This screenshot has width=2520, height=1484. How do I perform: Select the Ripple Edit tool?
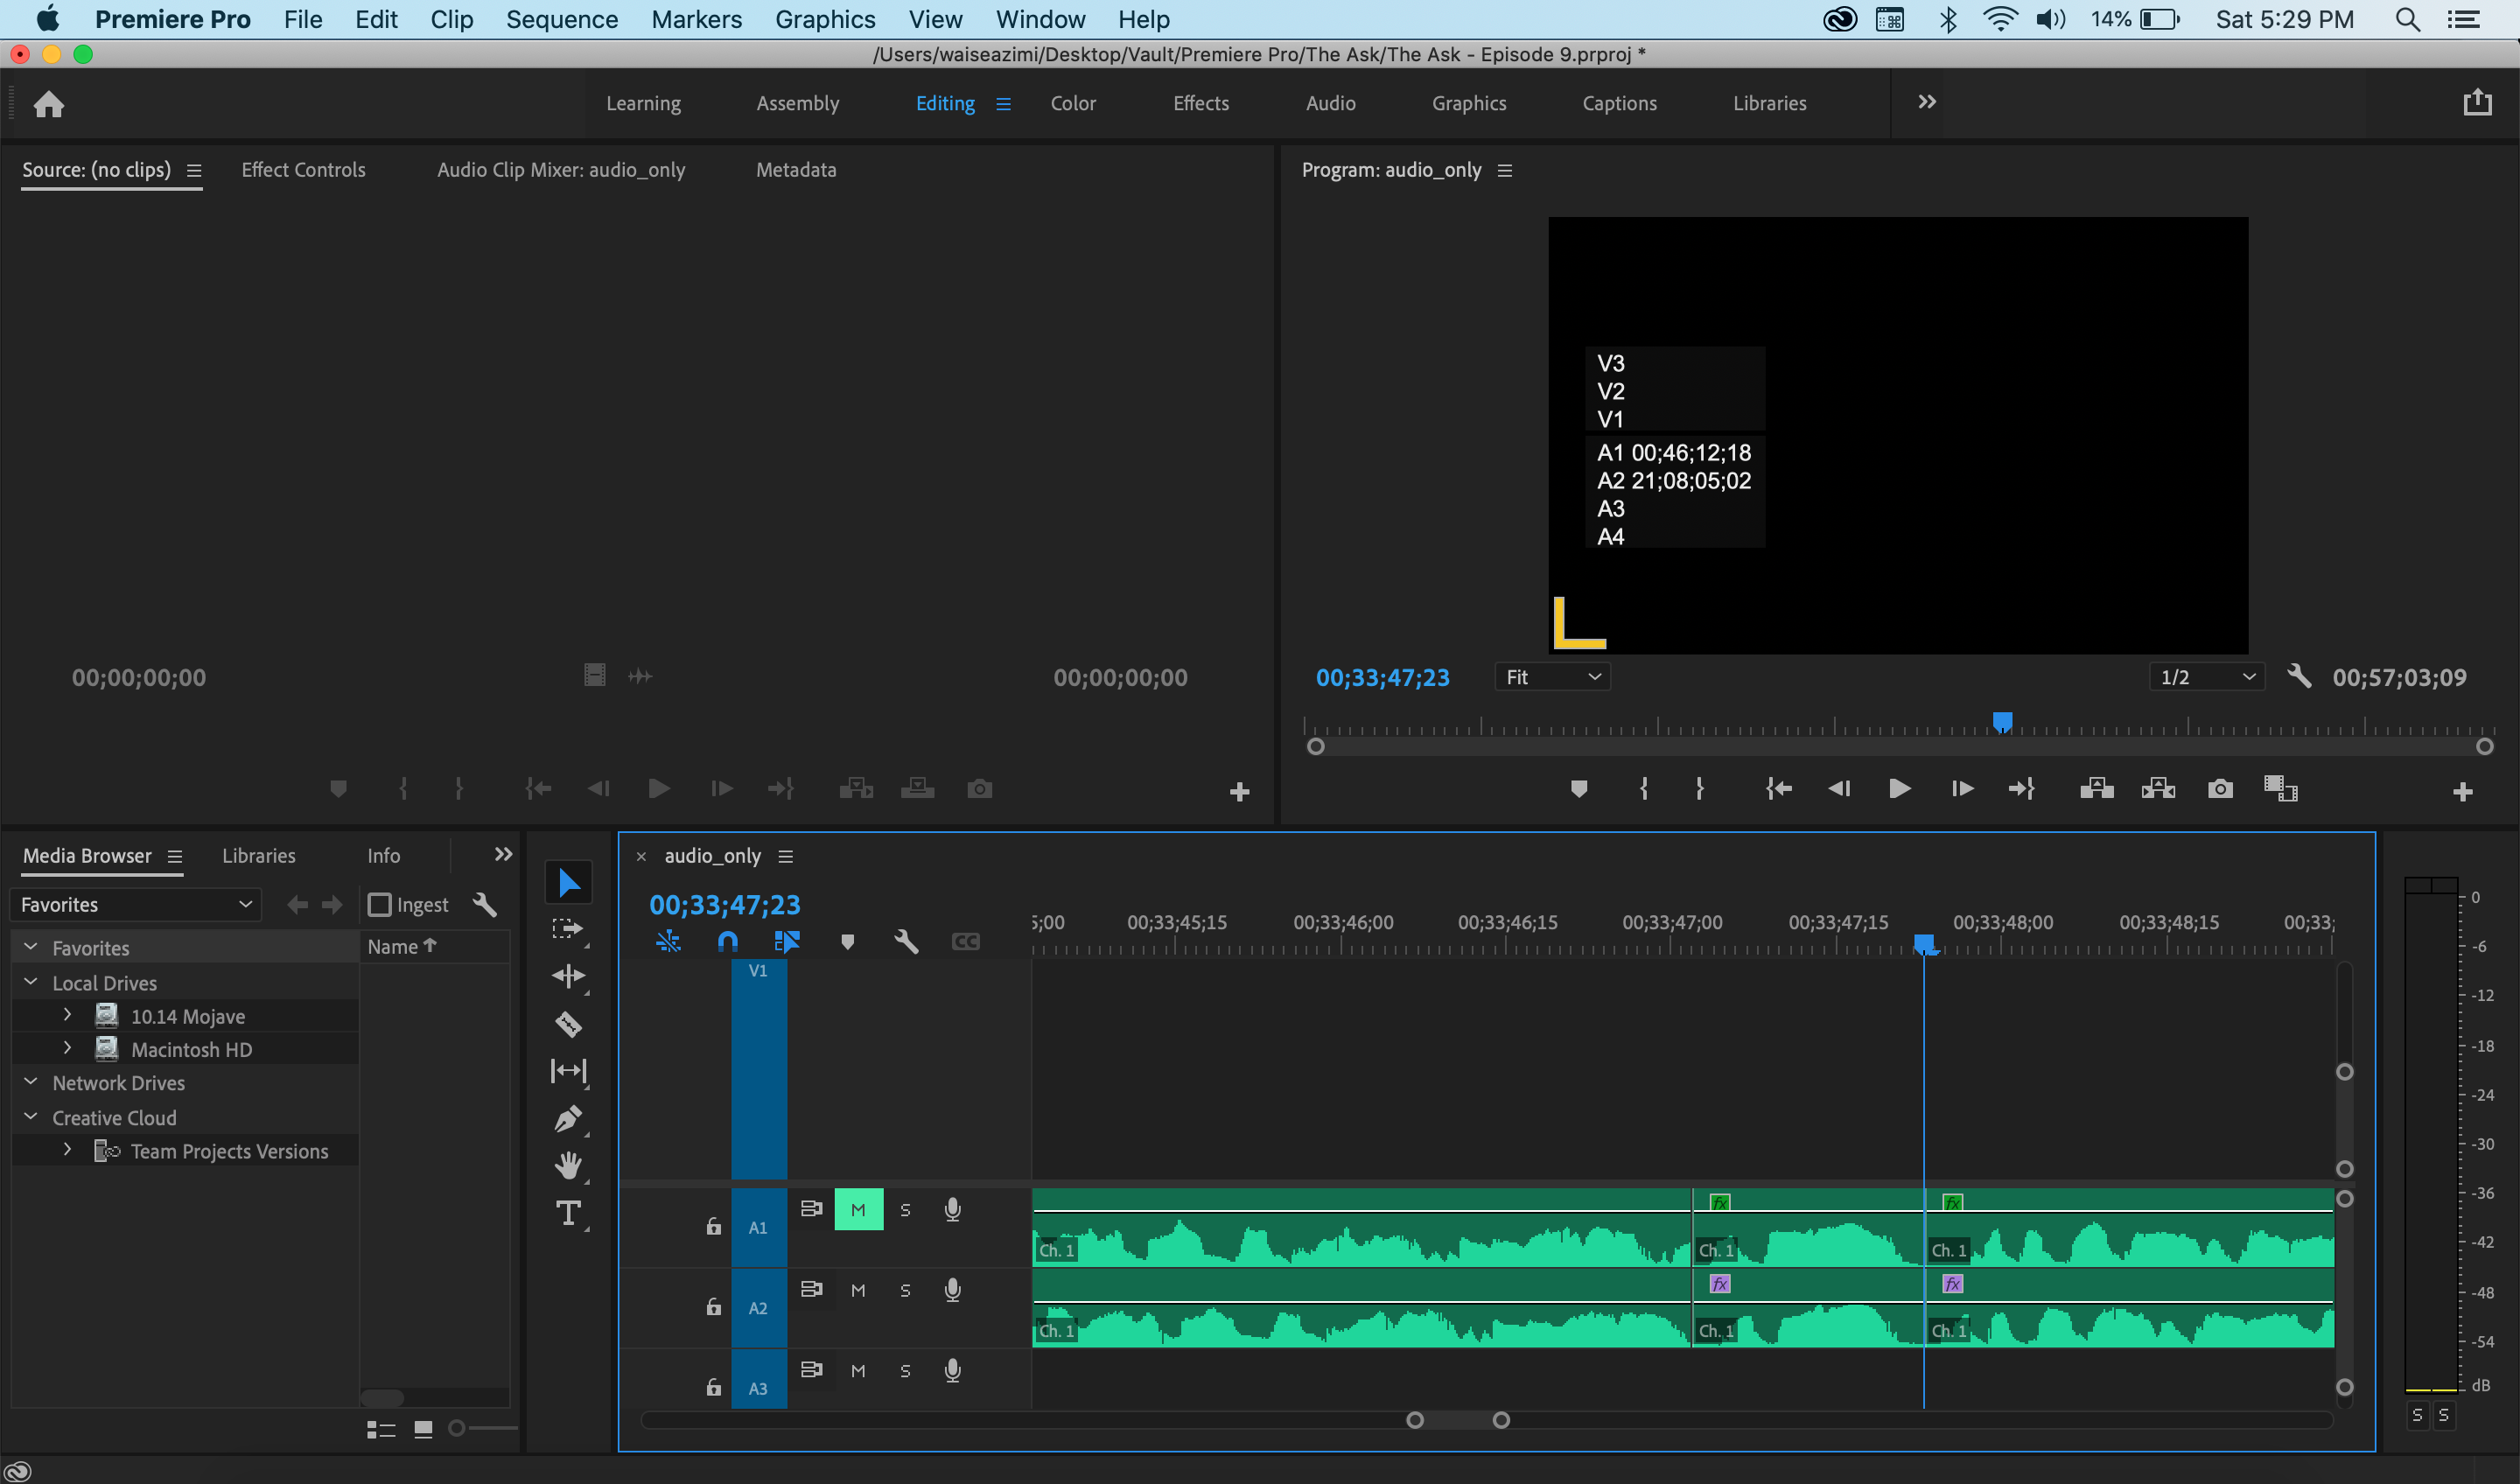[x=568, y=976]
